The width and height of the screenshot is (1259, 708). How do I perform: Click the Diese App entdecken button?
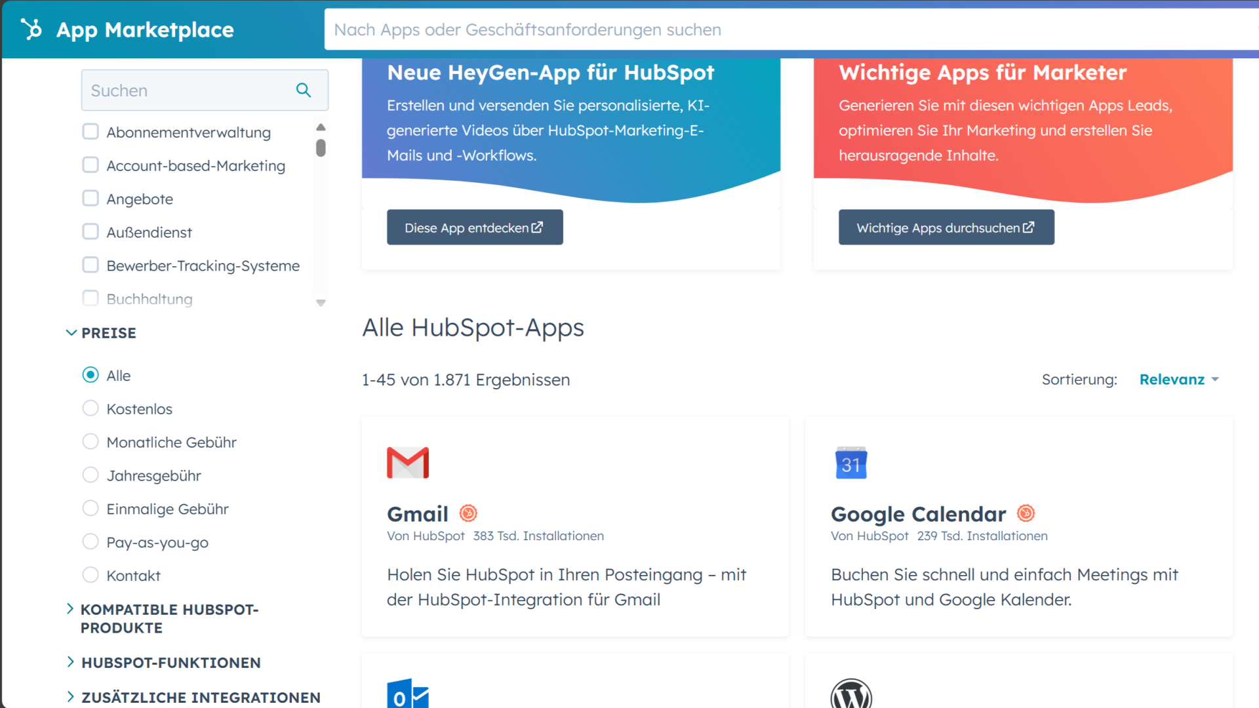(x=475, y=227)
